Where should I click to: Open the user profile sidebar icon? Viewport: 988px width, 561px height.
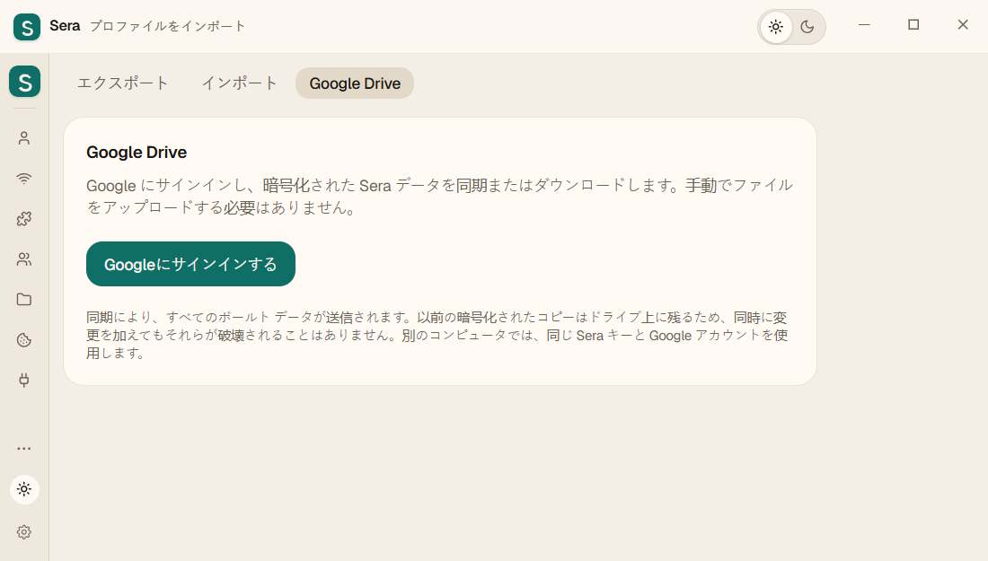[24, 138]
